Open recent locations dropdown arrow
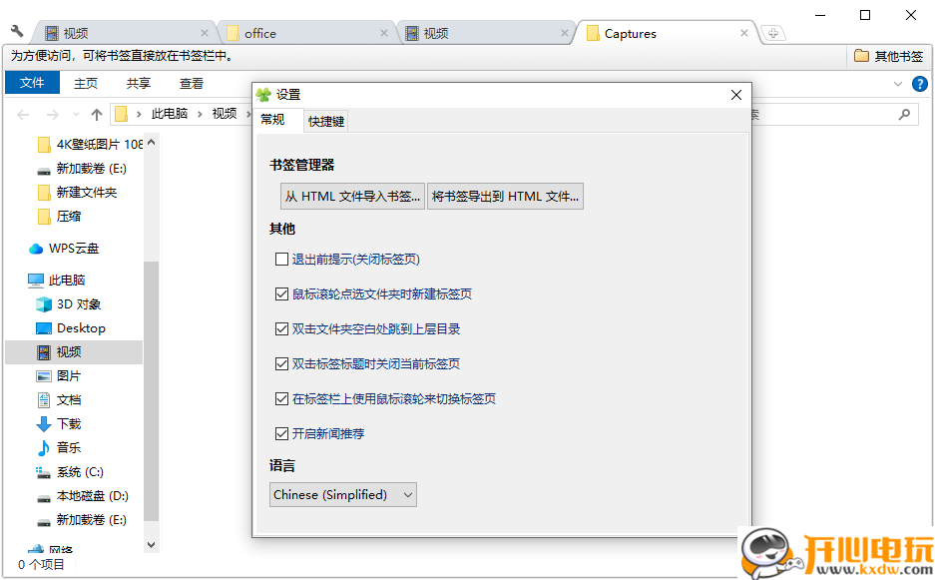Image resolution: width=935 pixels, height=580 pixels. pos(76,114)
